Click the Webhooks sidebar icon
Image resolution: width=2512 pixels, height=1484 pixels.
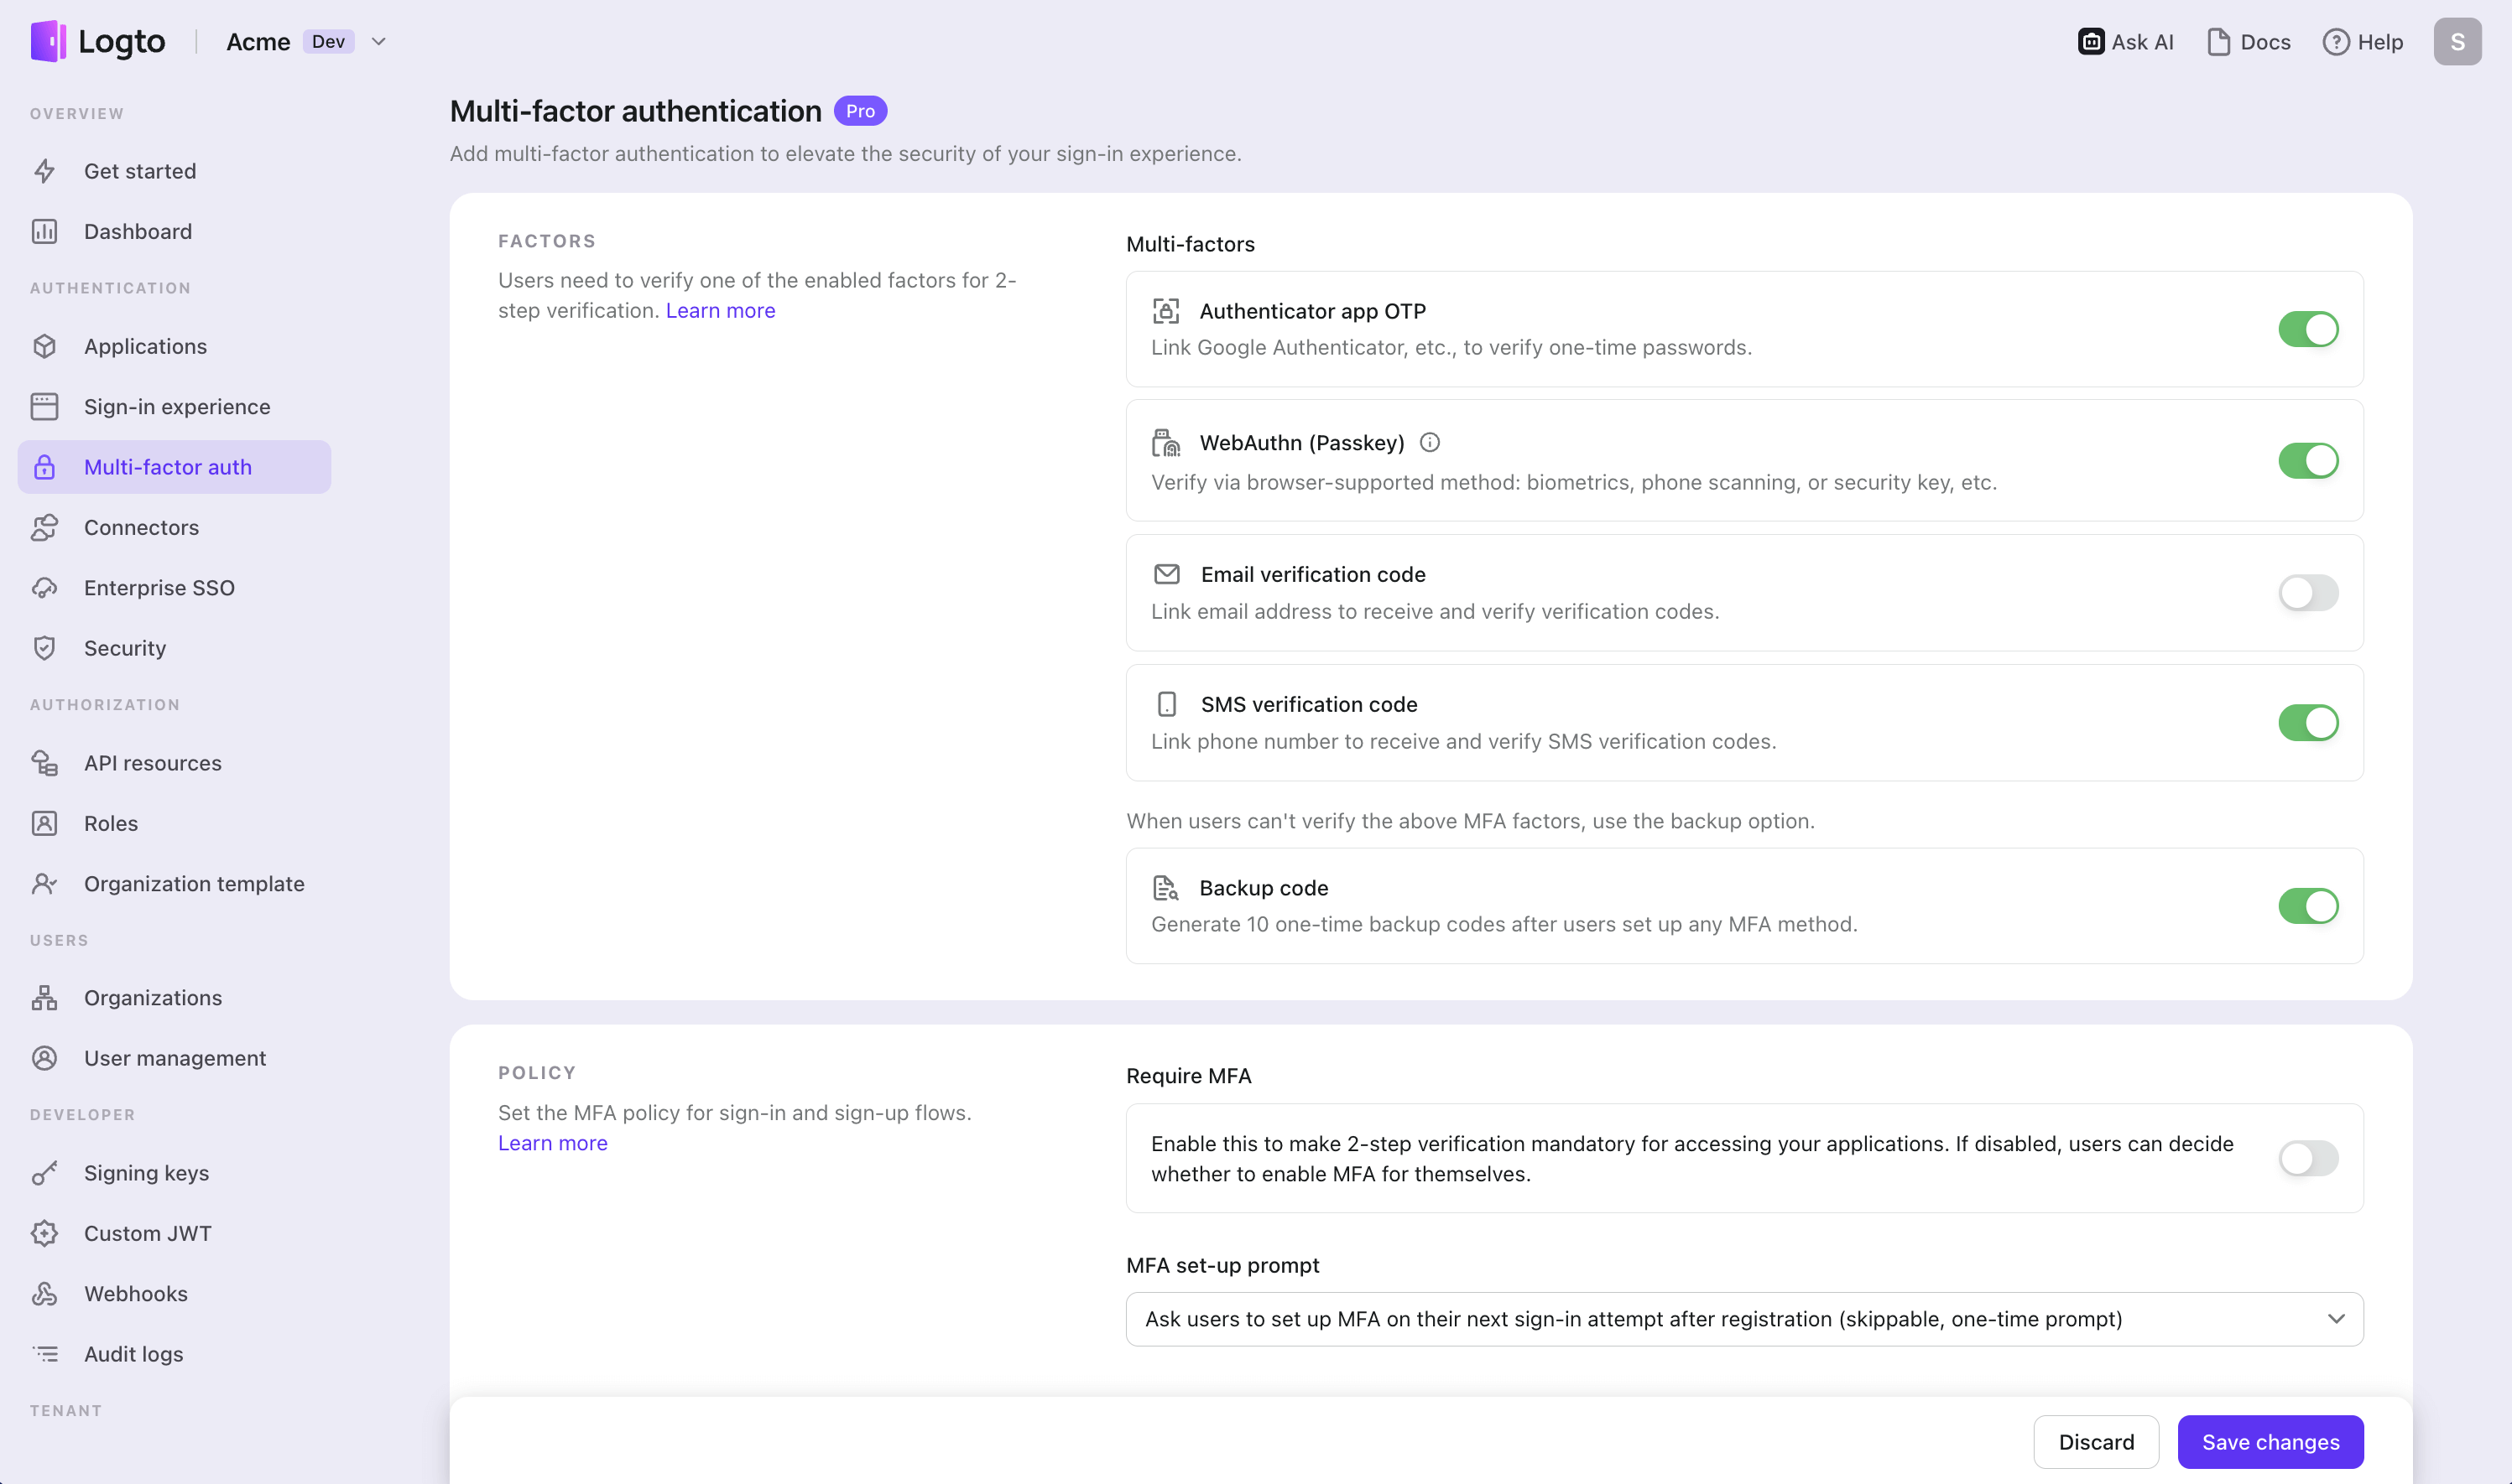[x=45, y=1294]
